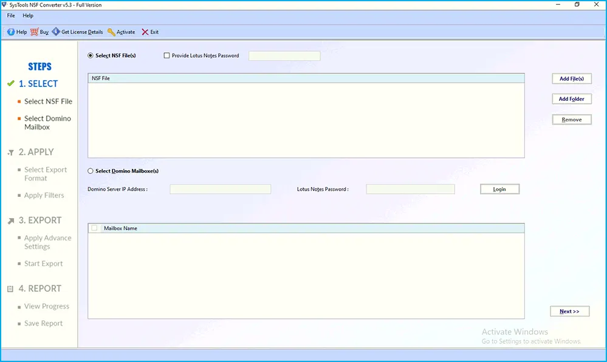The image size is (607, 362).
Task: Click the Lotus Notes Password field near Login
Action: [410, 189]
